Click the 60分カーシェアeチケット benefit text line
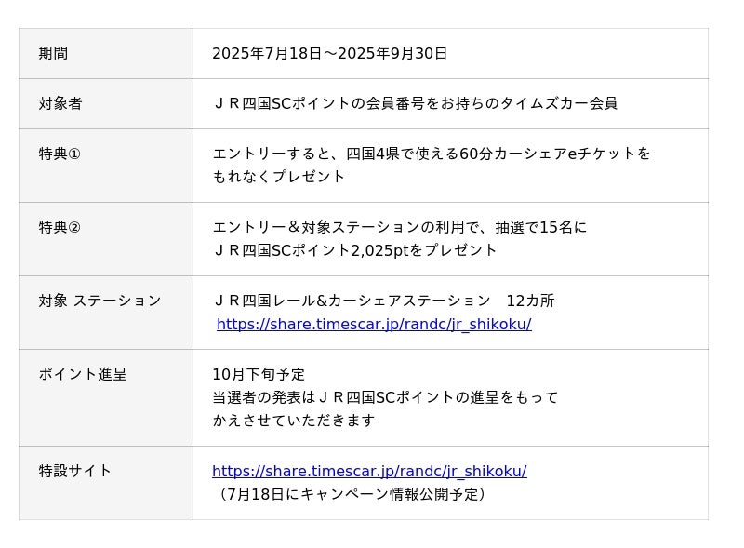744x548 pixels. tap(432, 154)
